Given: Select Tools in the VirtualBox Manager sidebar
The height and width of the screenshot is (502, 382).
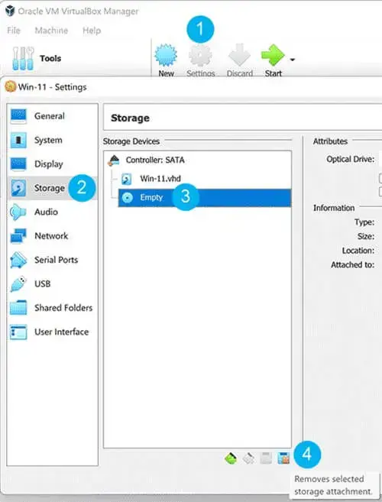Looking at the screenshot, I should [37, 58].
